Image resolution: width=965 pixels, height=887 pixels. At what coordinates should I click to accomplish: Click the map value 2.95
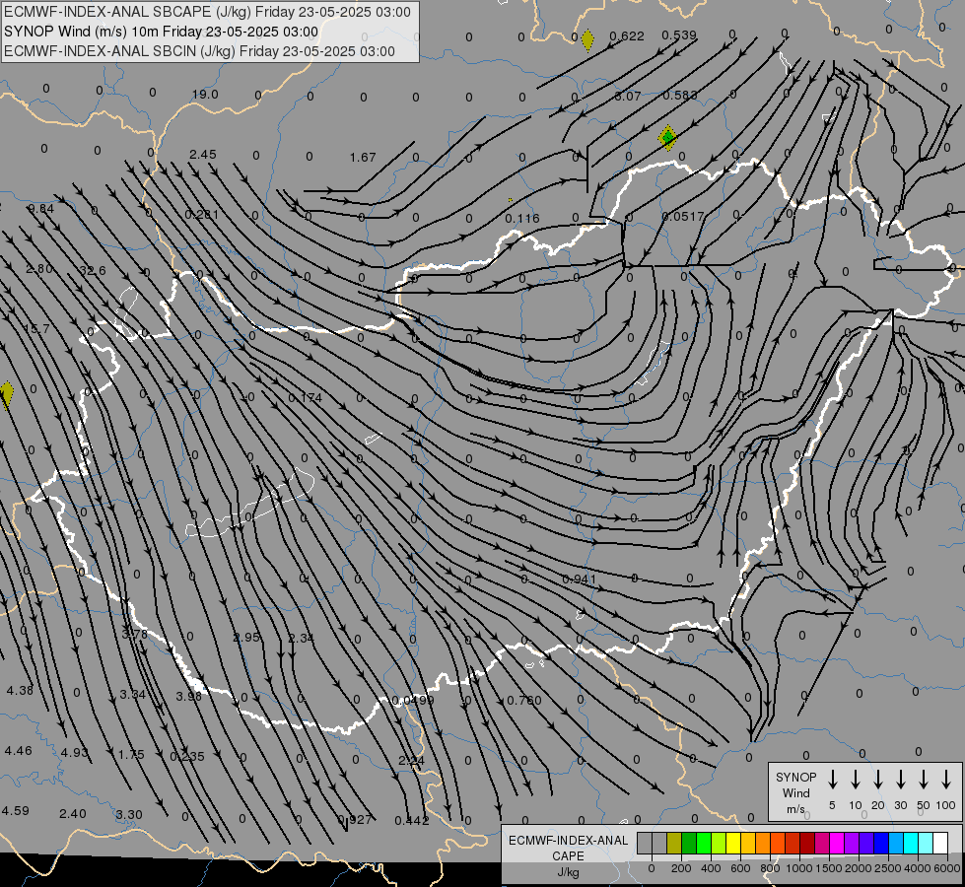(246, 637)
